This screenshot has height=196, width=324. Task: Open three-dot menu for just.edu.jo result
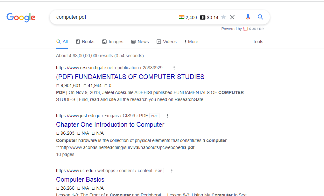[x=167, y=116]
